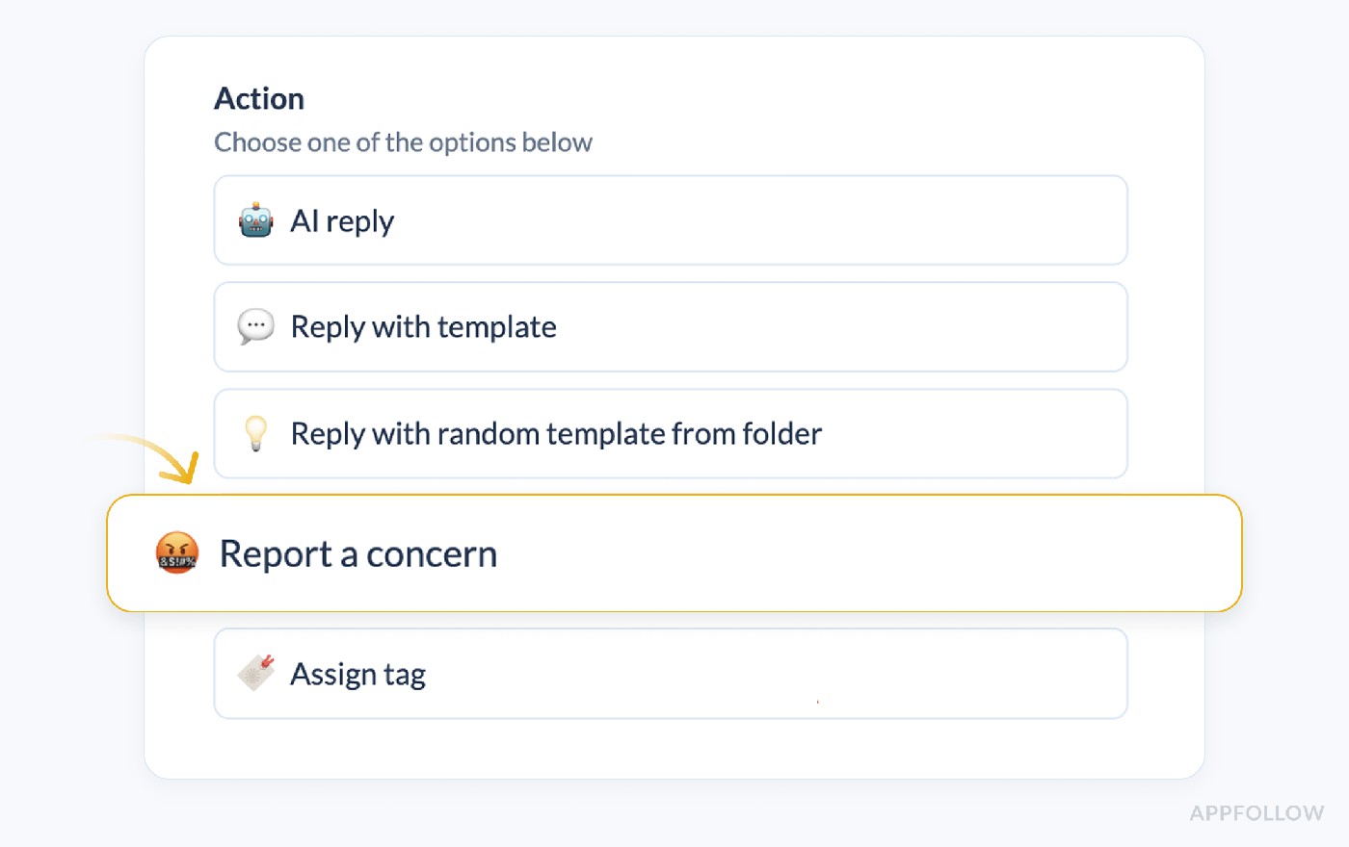Pick Reply with random template from folder text

(x=556, y=434)
